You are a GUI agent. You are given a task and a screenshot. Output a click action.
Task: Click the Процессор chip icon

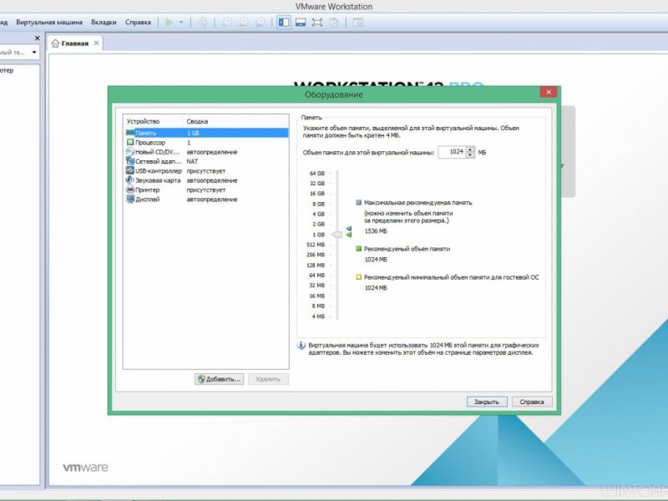[x=130, y=142]
